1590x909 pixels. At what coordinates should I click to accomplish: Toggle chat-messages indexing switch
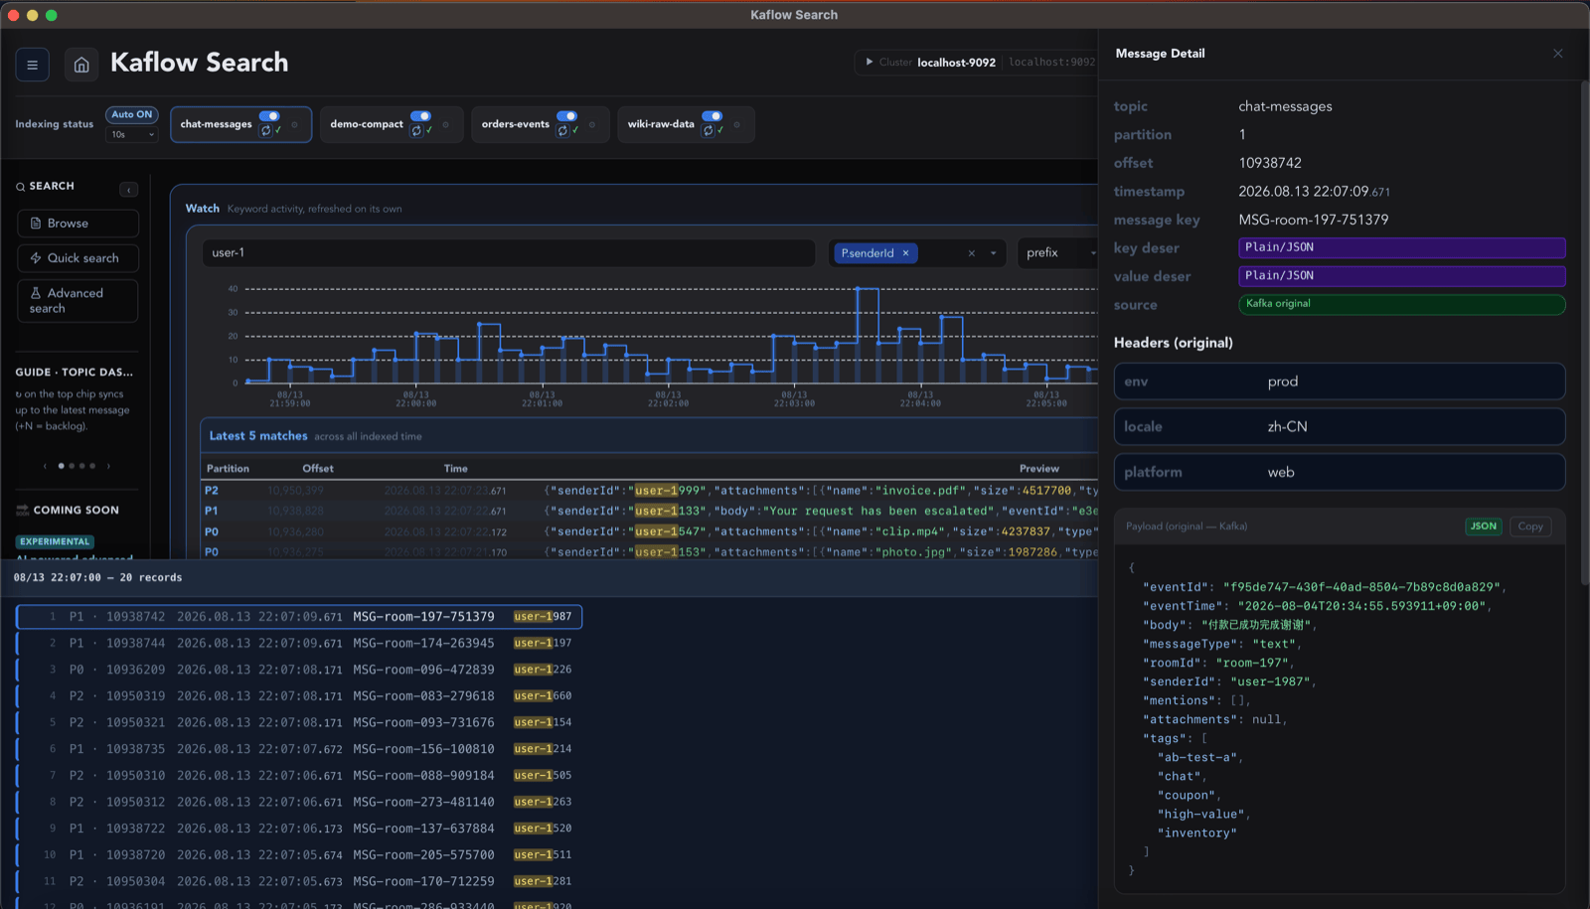(269, 115)
